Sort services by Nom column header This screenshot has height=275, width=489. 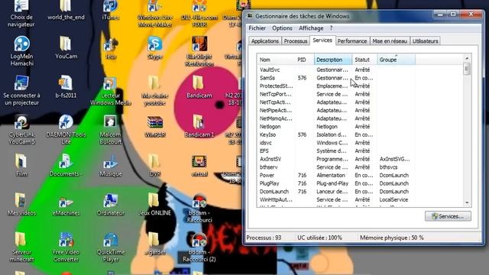point(276,60)
